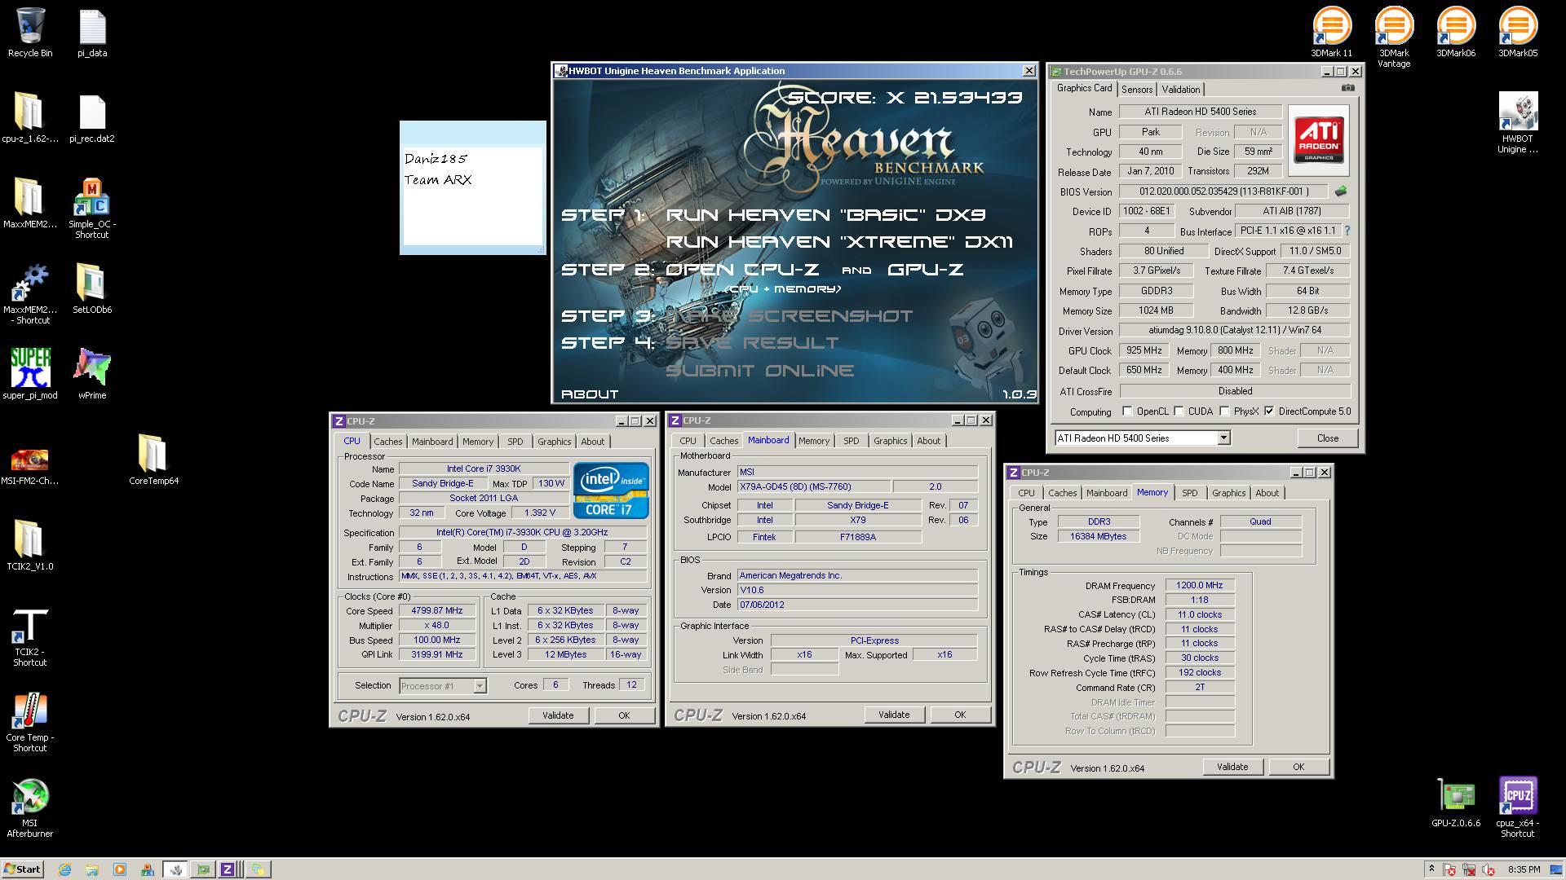Switch to the Sensors tab in GPU-Z
The image size is (1566, 880).
click(x=1136, y=90)
